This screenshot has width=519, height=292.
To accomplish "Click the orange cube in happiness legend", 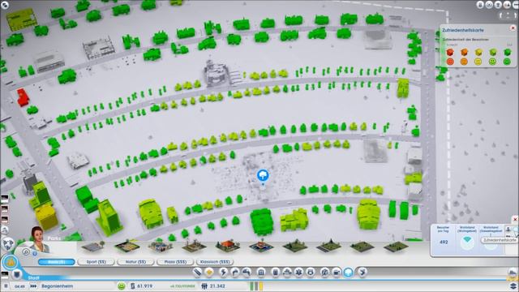I will [x=464, y=52].
